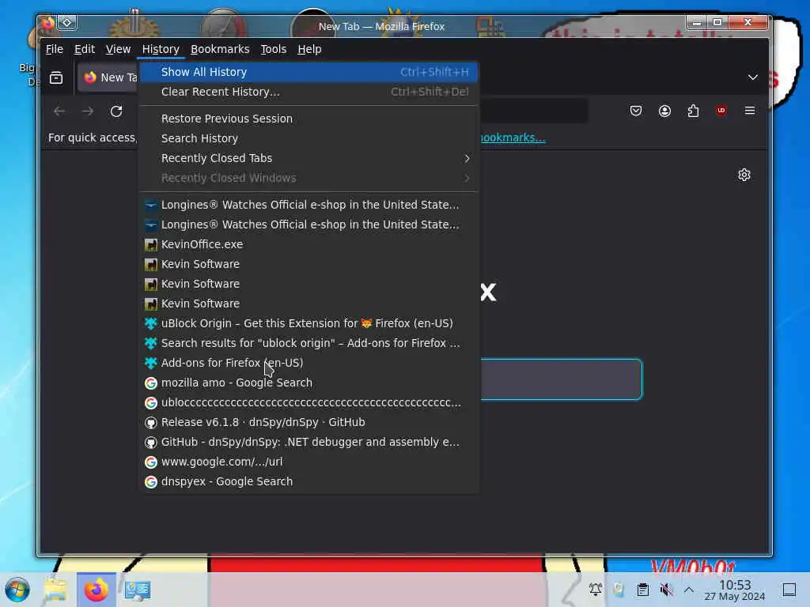Open the Save to Pocket button
The height and width of the screenshot is (607, 810).
(x=636, y=111)
